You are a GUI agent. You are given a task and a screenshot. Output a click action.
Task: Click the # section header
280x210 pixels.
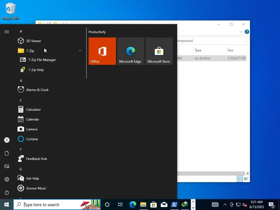21,31
